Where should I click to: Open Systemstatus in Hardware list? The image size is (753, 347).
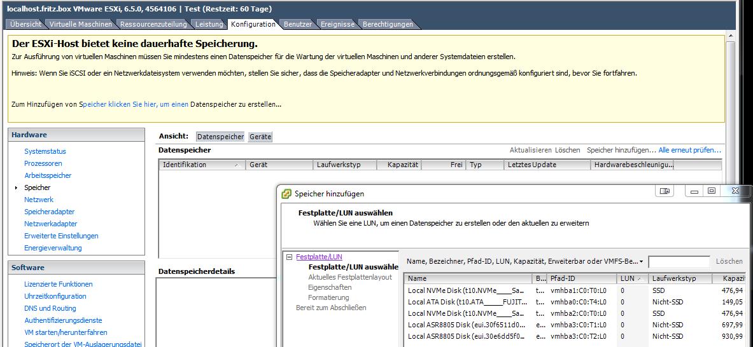[45, 151]
